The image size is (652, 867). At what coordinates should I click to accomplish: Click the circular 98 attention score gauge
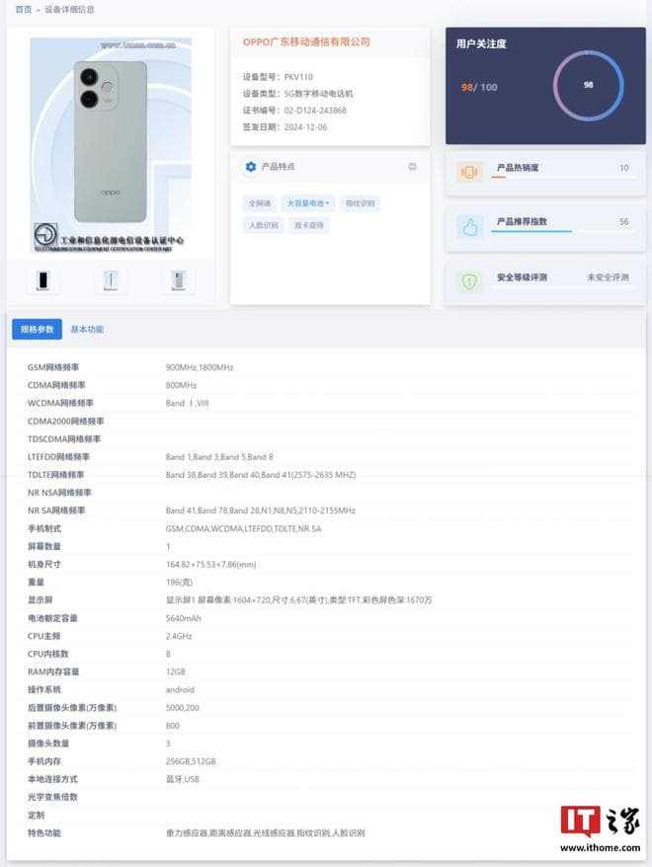(589, 85)
